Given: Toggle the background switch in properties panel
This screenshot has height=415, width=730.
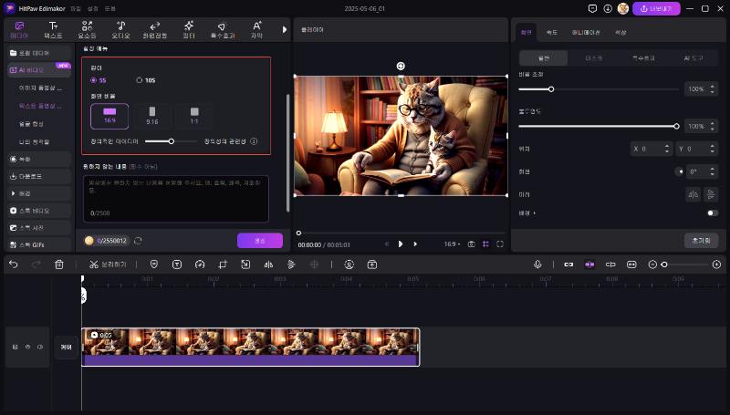Looking at the screenshot, I should tap(712, 213).
